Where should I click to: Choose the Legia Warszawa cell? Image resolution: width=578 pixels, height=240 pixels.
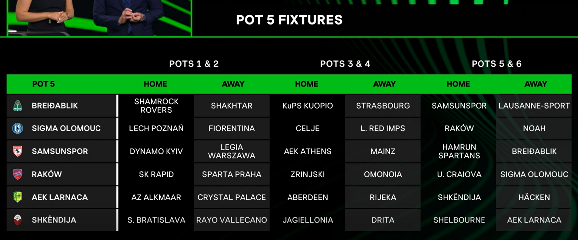click(x=232, y=151)
